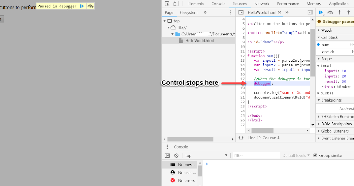Pretty-print the source with the {} icon
This screenshot has height=186, width=354.
[x=242, y=138]
